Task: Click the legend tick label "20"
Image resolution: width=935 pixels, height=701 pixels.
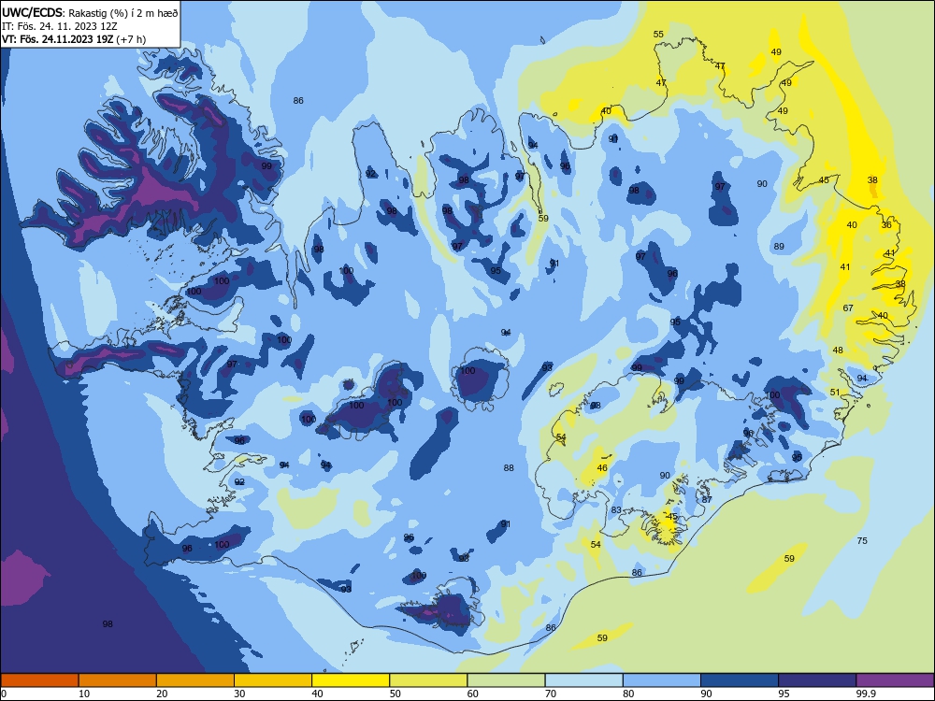Action: click(162, 694)
